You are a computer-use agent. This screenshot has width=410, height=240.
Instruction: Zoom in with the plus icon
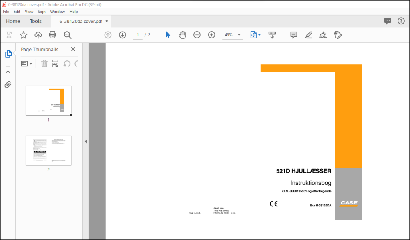211,35
